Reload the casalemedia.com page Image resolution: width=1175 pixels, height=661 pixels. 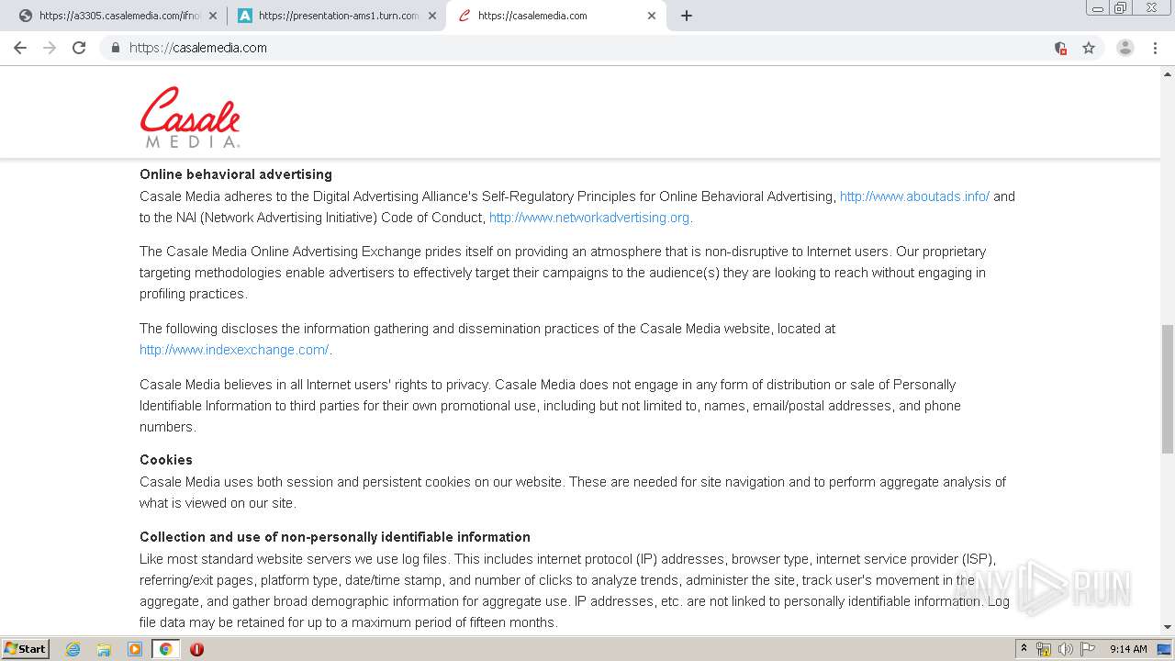[79, 48]
